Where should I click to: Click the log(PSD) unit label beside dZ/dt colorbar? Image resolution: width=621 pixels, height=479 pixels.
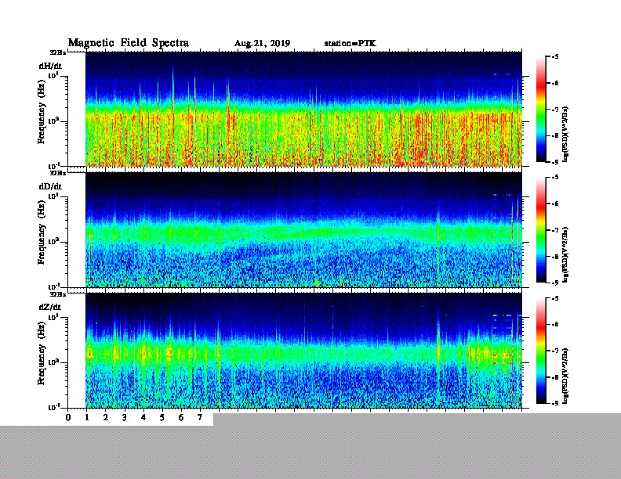(x=566, y=376)
